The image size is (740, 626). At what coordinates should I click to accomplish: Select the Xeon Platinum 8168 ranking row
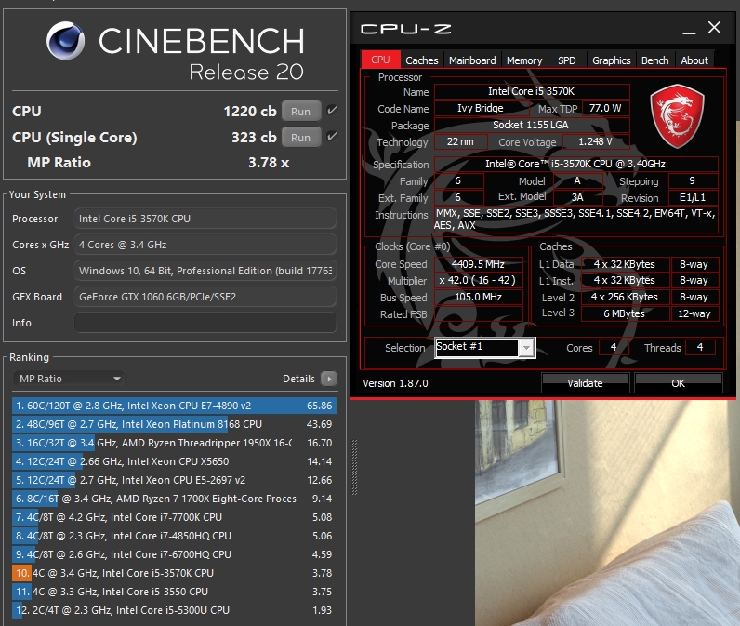174,424
